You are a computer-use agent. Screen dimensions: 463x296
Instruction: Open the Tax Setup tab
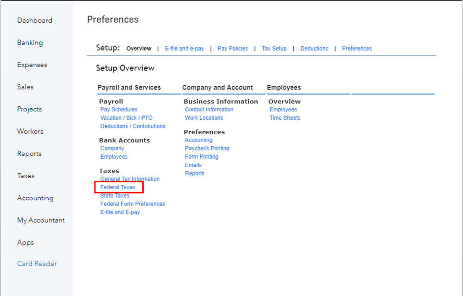(274, 49)
